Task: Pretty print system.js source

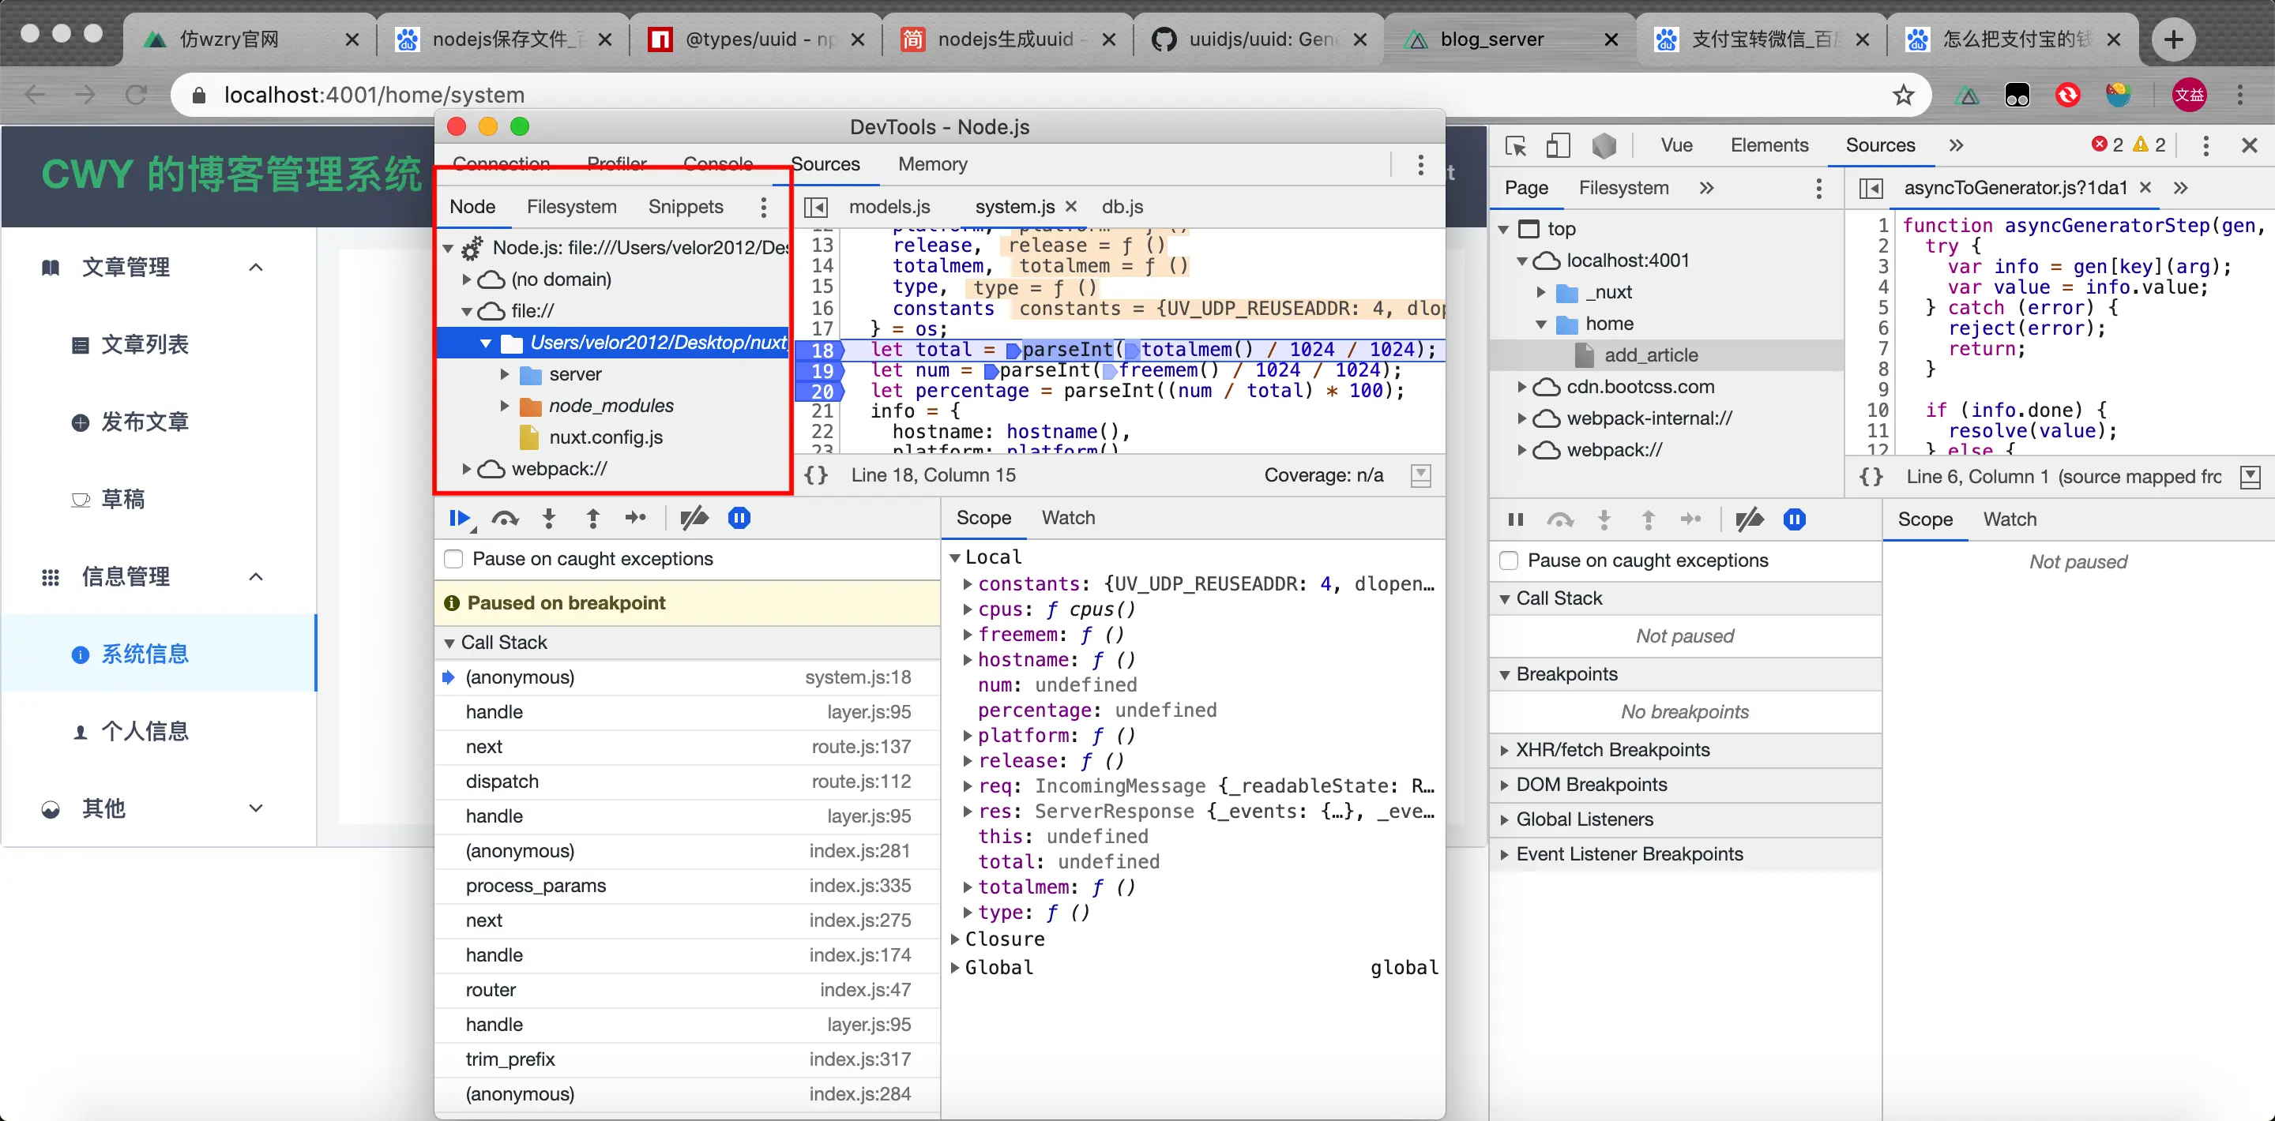Action: [816, 476]
